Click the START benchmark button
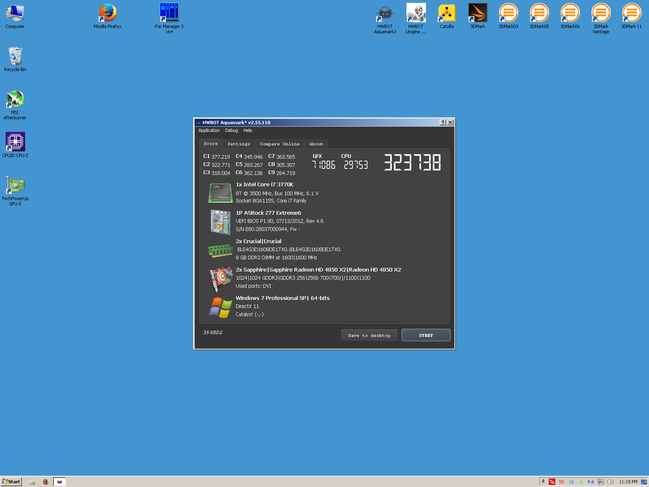The height and width of the screenshot is (487, 649). (x=426, y=335)
